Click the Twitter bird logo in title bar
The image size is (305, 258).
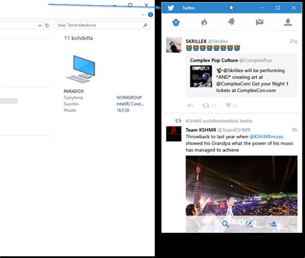(x=171, y=8)
